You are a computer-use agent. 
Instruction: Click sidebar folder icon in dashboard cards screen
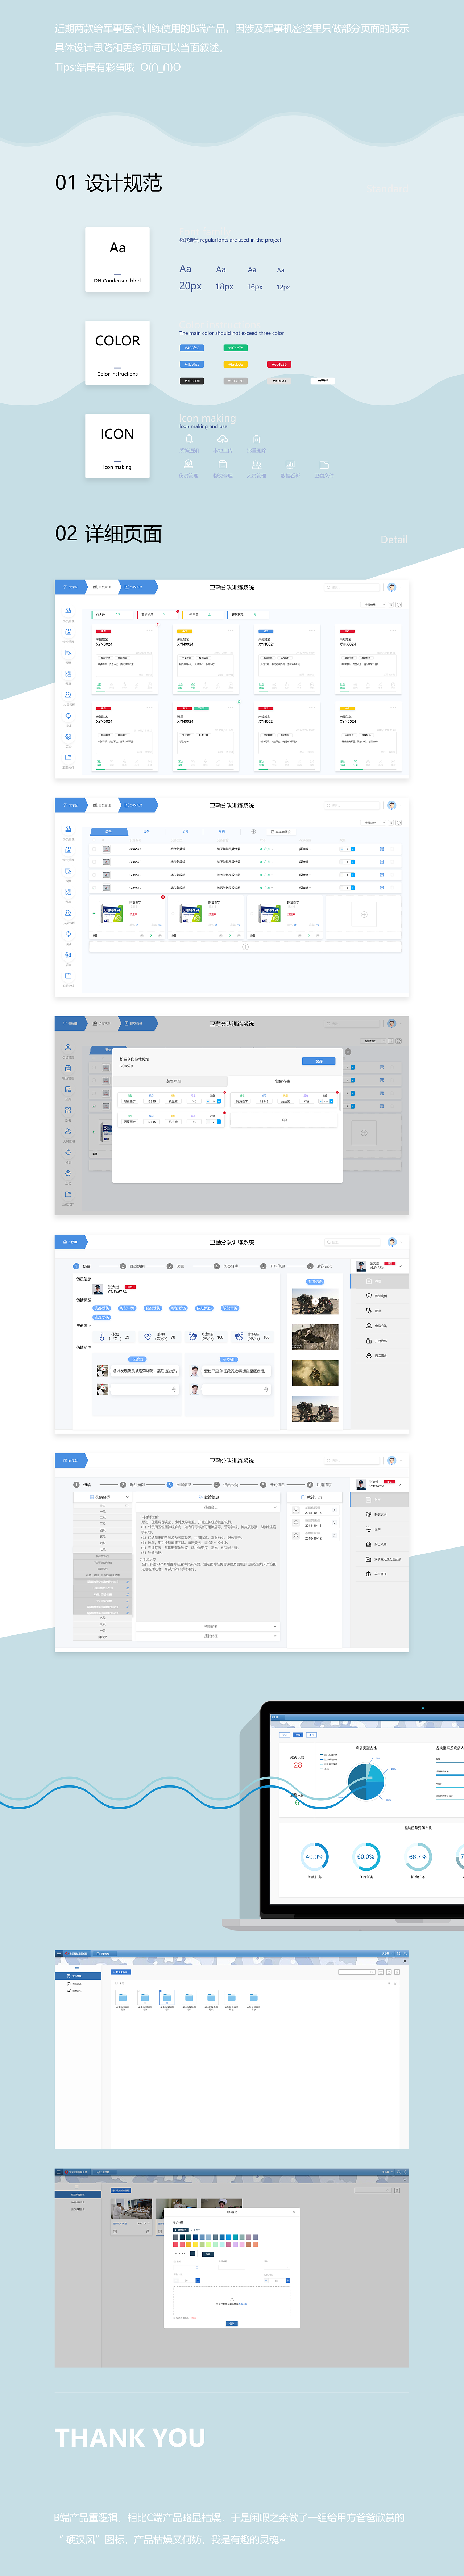pyautogui.click(x=68, y=758)
